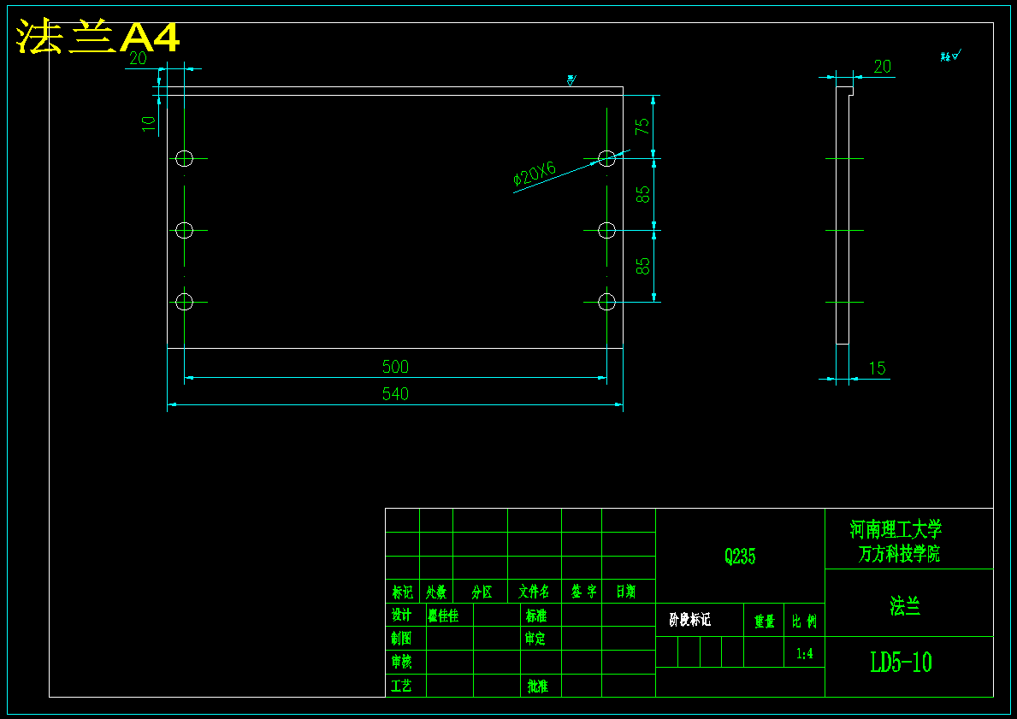Select the bottom-right hole circle
The image size is (1017, 719).
point(606,302)
